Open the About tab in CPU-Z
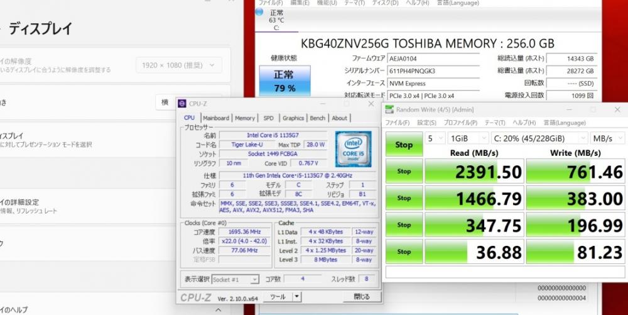The width and height of the screenshot is (628, 315). point(339,118)
